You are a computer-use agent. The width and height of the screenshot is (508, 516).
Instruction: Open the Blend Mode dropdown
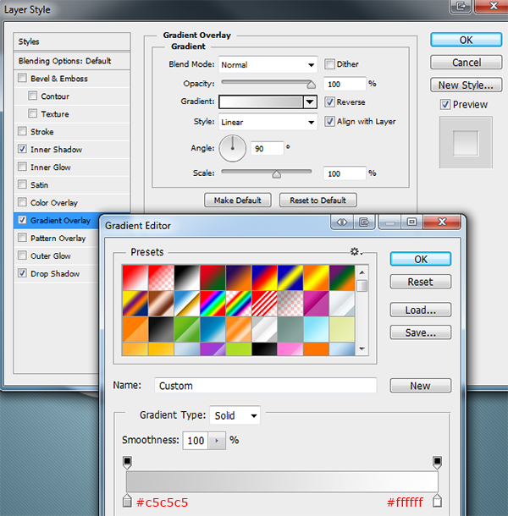268,65
